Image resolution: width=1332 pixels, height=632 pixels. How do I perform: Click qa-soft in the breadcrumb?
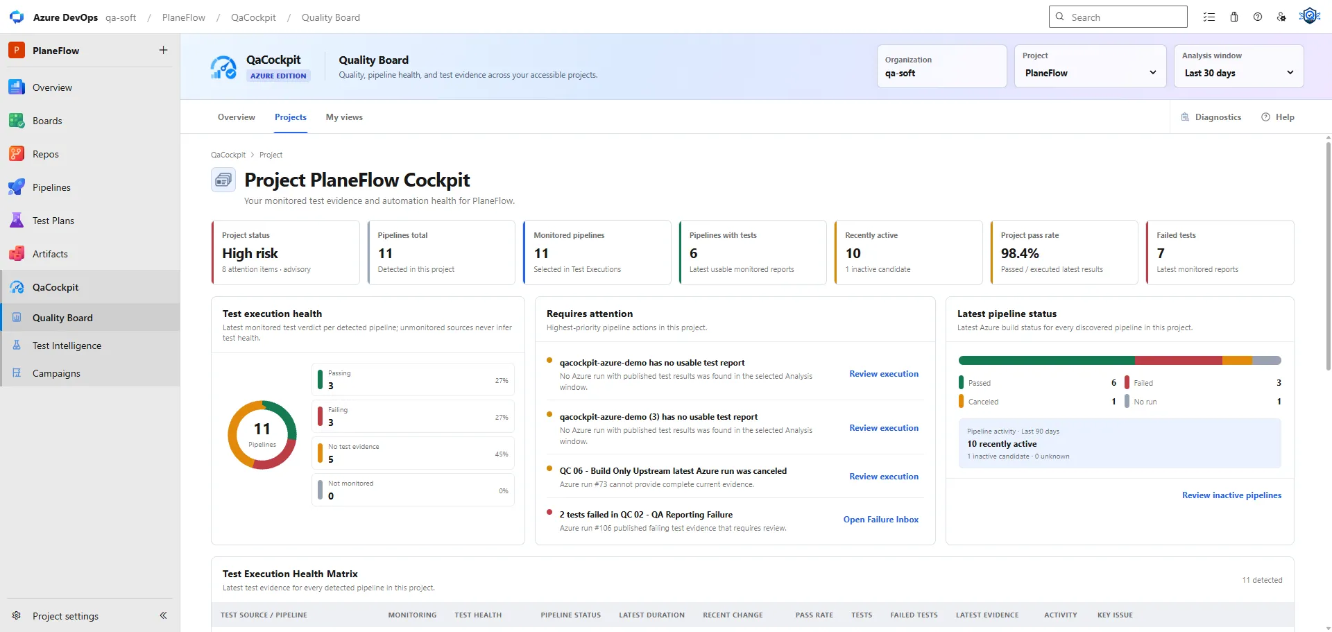point(121,17)
